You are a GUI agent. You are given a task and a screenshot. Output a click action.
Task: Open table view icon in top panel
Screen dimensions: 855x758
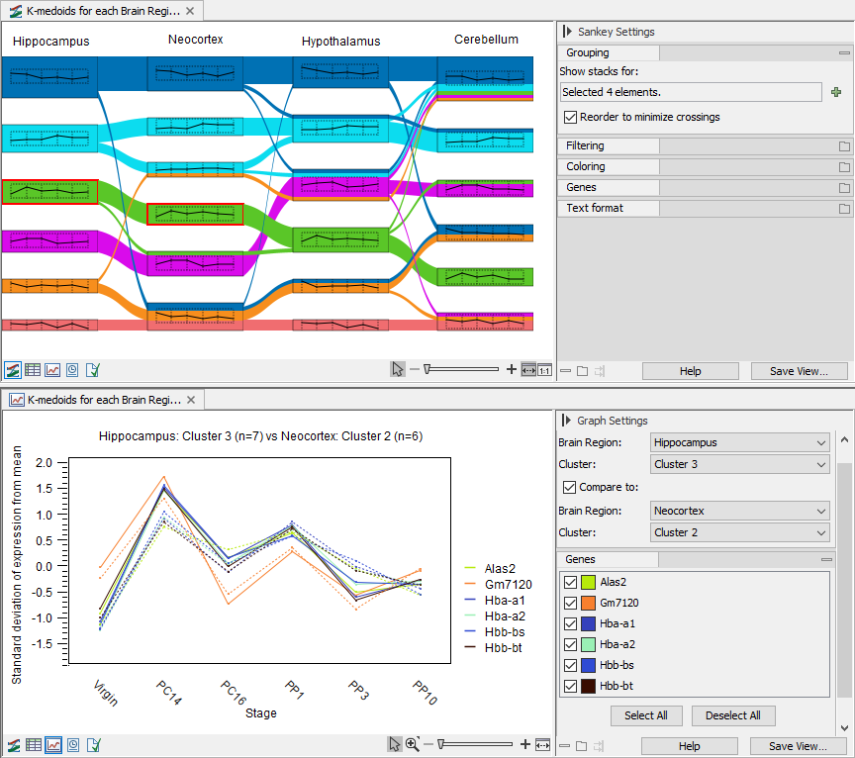point(33,370)
